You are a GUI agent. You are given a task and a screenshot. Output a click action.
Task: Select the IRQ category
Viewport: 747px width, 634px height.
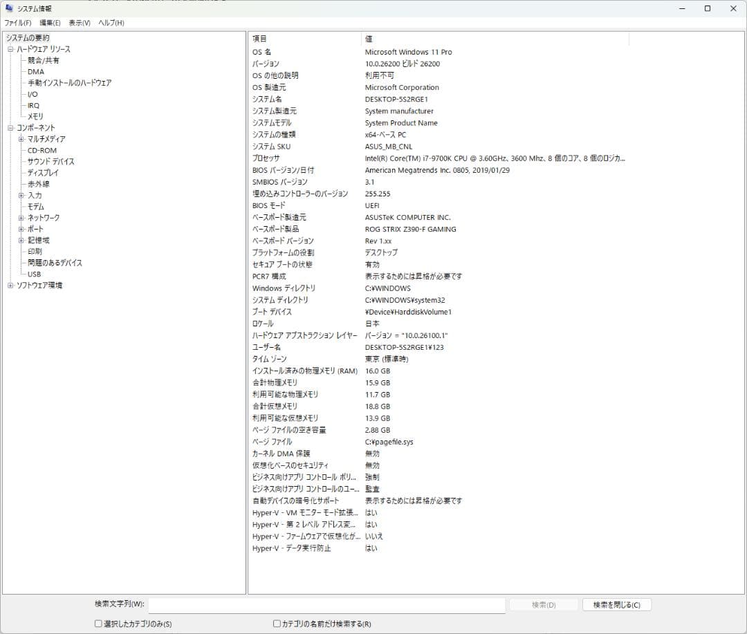tap(33, 105)
